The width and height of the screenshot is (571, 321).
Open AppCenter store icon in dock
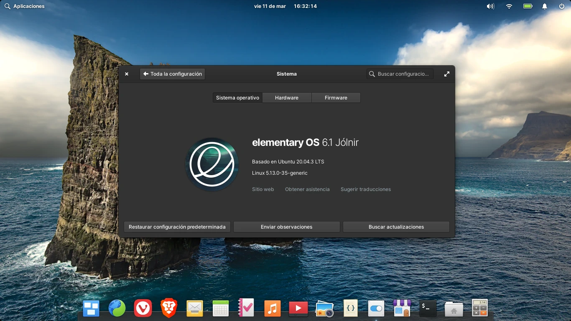point(402,308)
